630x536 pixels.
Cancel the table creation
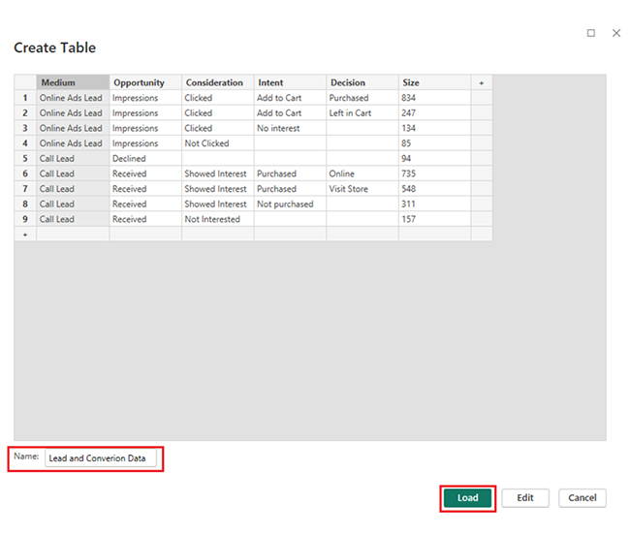[583, 498]
